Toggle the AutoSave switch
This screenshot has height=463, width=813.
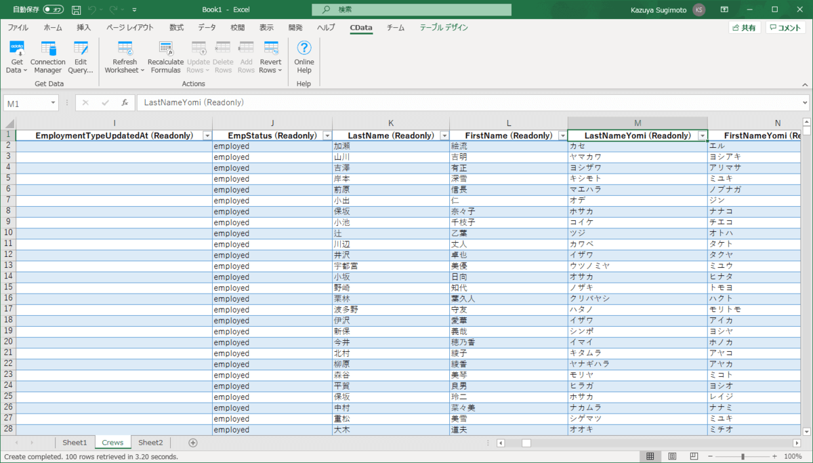pyautogui.click(x=53, y=10)
